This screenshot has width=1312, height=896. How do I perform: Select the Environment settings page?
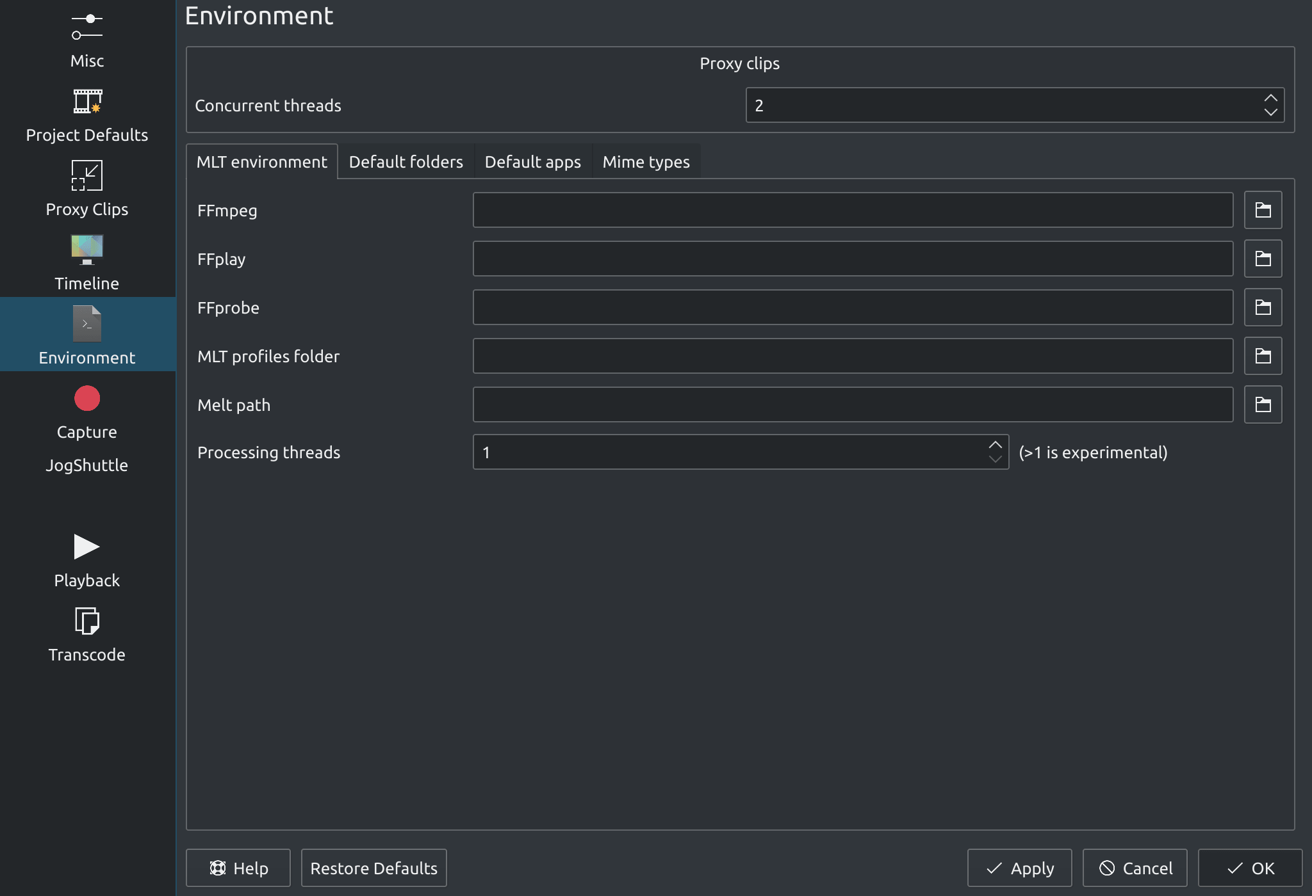coord(87,334)
